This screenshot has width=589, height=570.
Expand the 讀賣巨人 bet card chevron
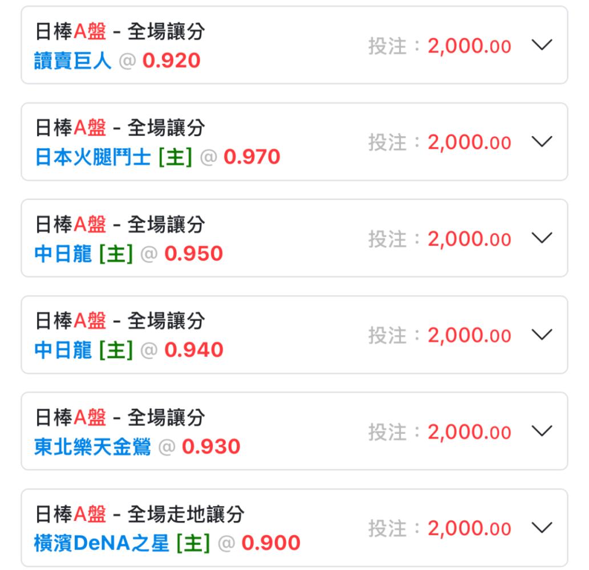click(542, 45)
